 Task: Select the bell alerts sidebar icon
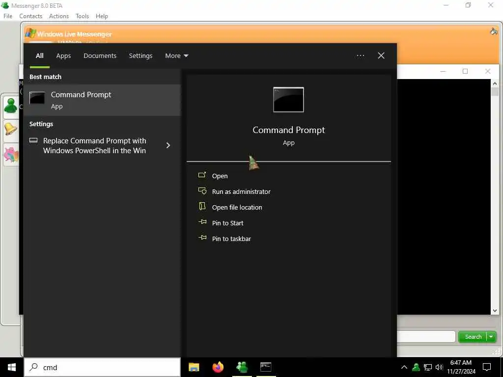coord(11,130)
